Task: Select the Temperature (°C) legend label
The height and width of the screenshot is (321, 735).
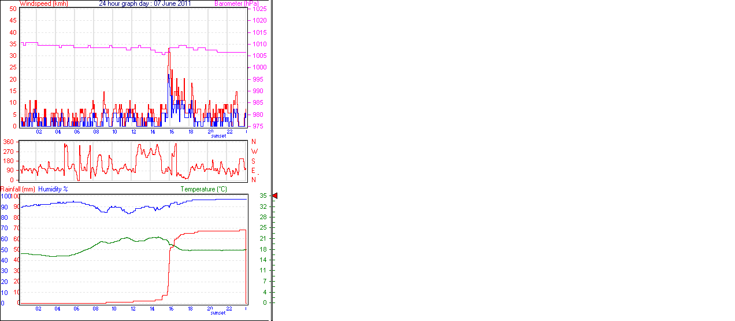Action: click(203, 189)
